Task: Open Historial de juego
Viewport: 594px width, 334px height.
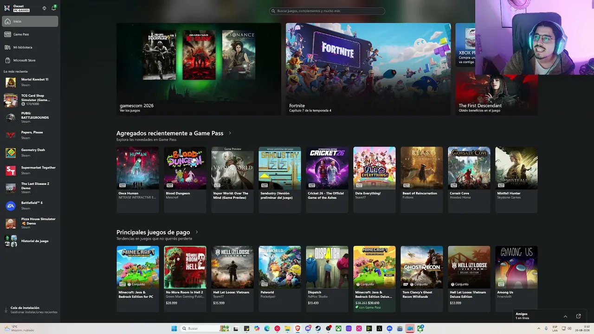Action: pyautogui.click(x=30, y=241)
